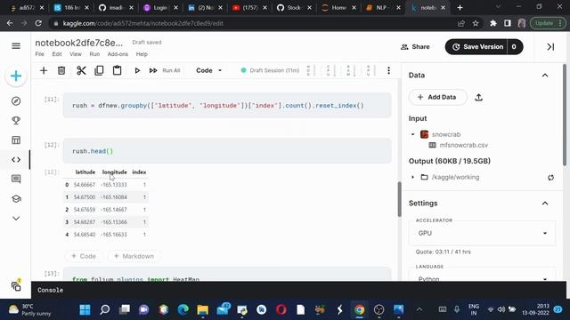
Task: Open Windows taskbar search
Action: (105, 309)
